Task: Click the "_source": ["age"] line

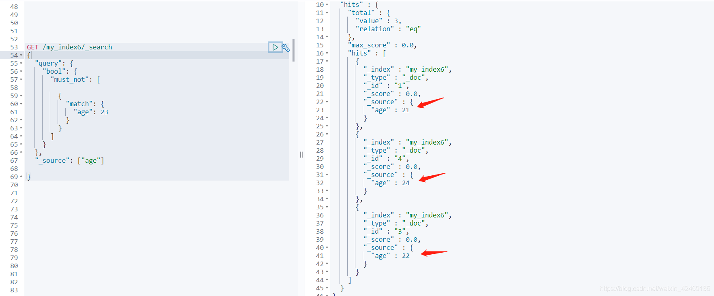Action: (x=69, y=161)
